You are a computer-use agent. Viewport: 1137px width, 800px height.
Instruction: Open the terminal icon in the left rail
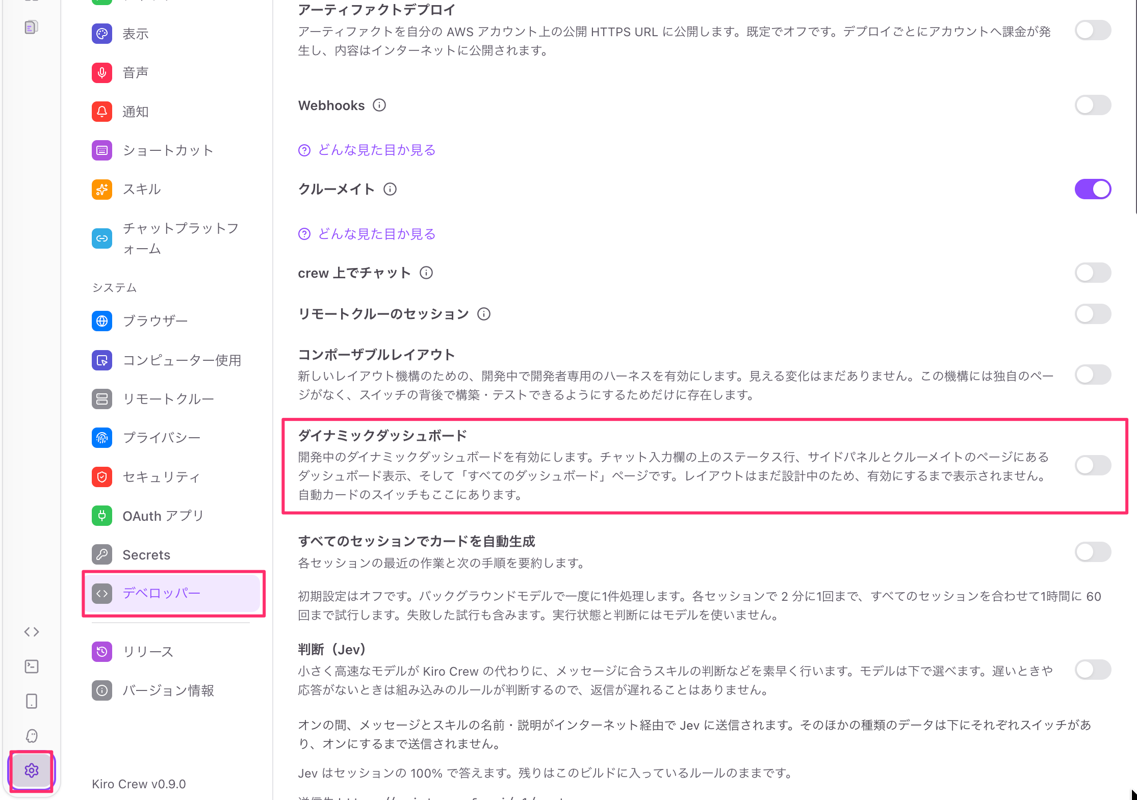32,666
